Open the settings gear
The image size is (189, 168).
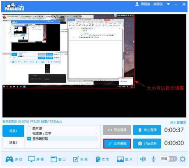tap(183, 159)
